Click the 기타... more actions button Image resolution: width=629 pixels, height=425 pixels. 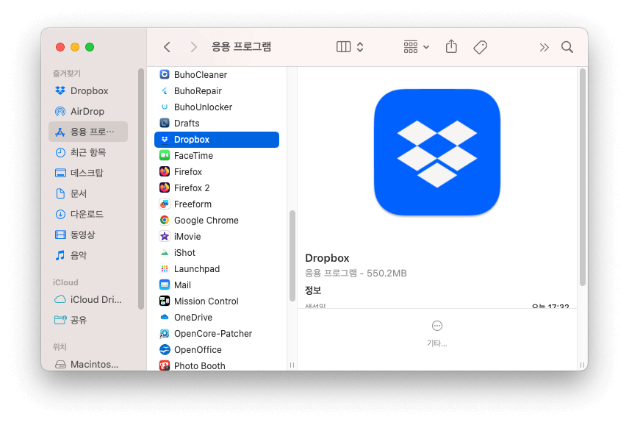437,334
